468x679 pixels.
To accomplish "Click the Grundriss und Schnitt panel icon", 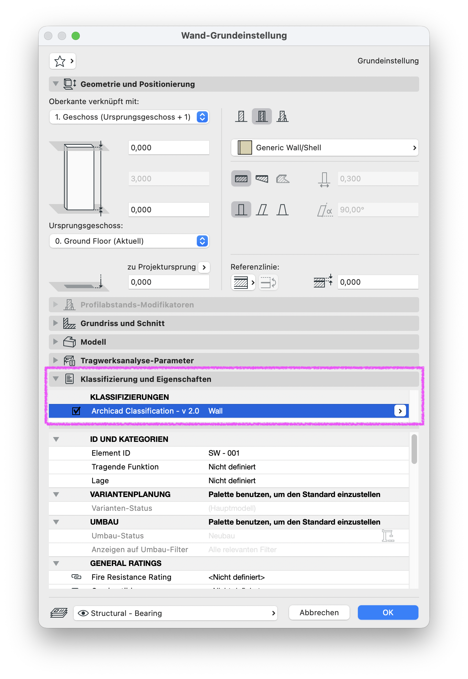I will (70, 323).
